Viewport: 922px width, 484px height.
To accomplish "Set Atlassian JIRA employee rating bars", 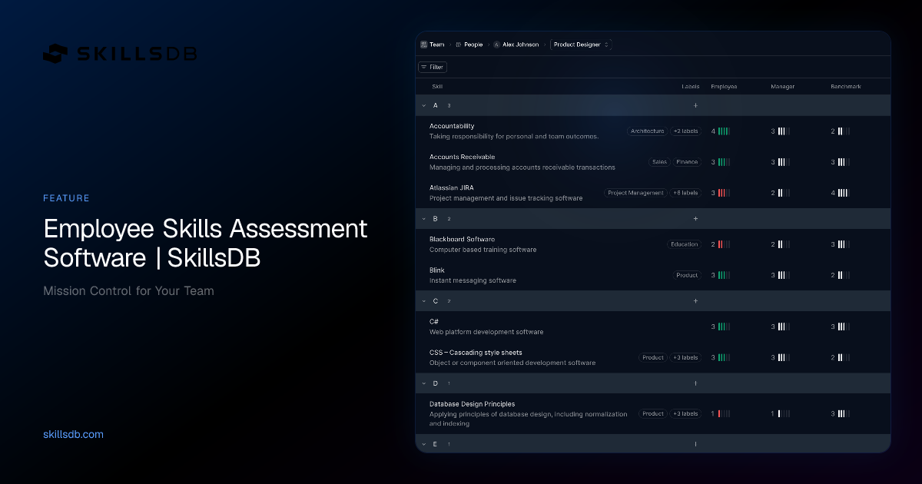I will pyautogui.click(x=724, y=193).
